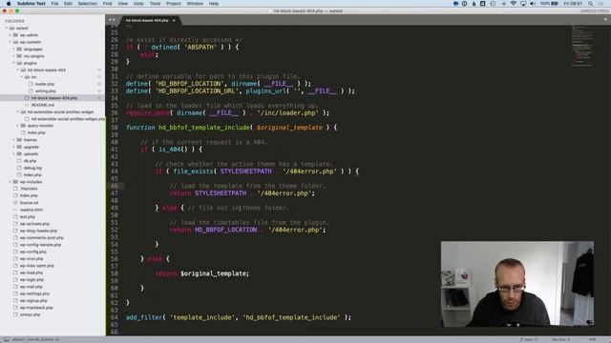Click the 1Password menu bar icon

(465, 4)
